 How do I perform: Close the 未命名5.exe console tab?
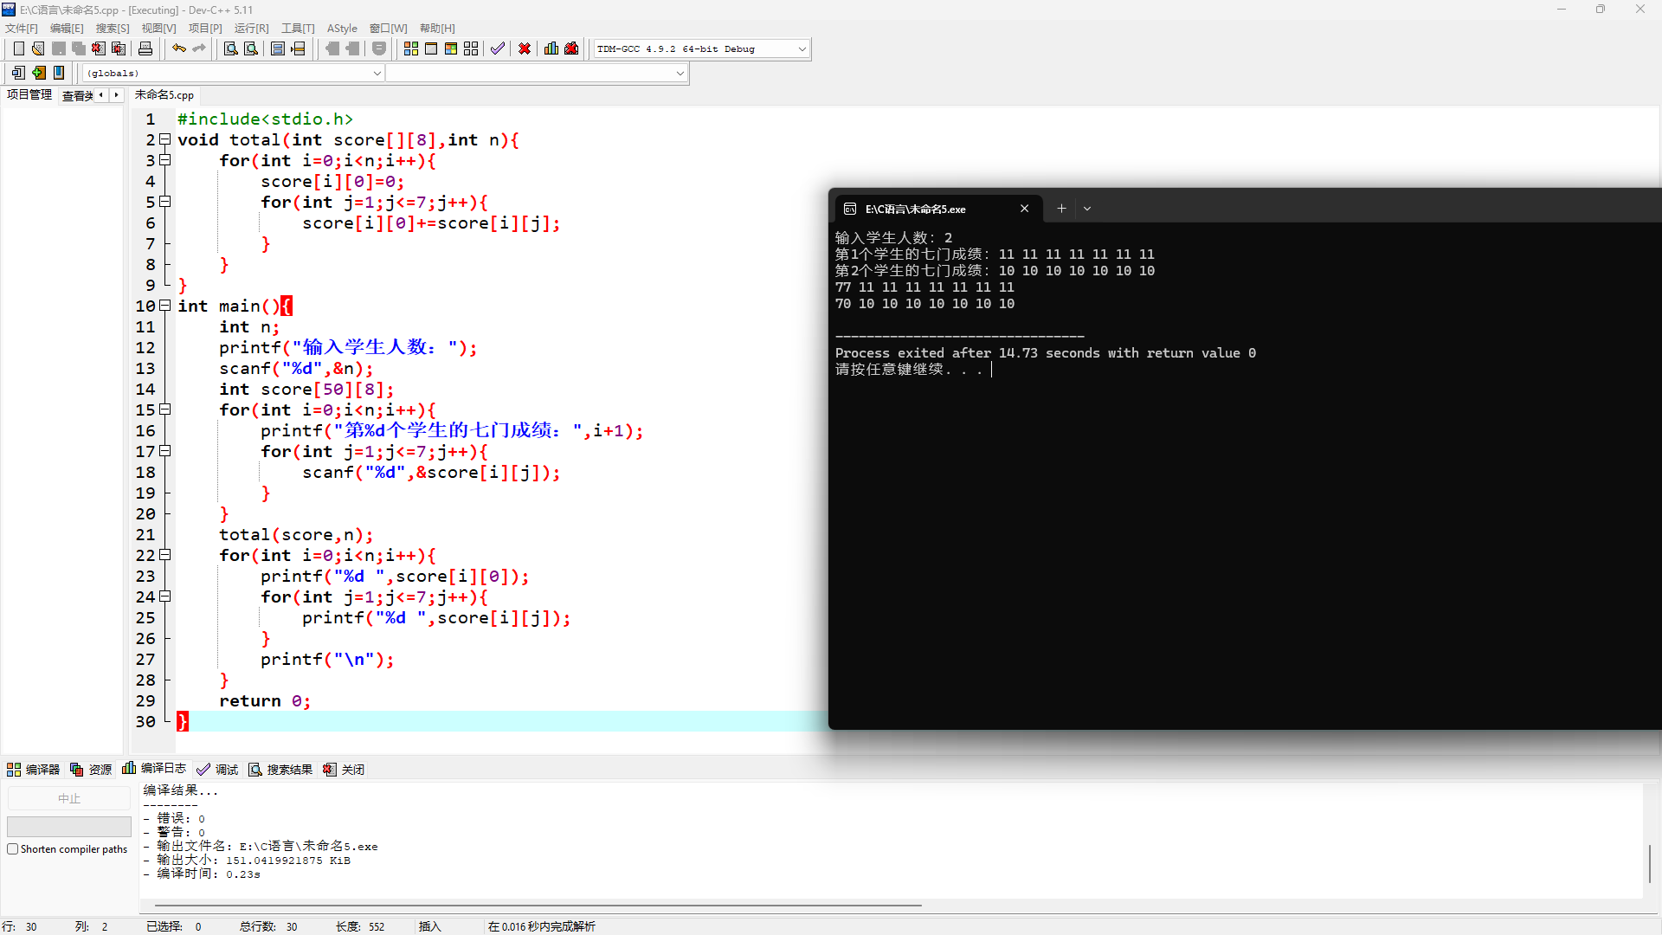[x=1024, y=209]
